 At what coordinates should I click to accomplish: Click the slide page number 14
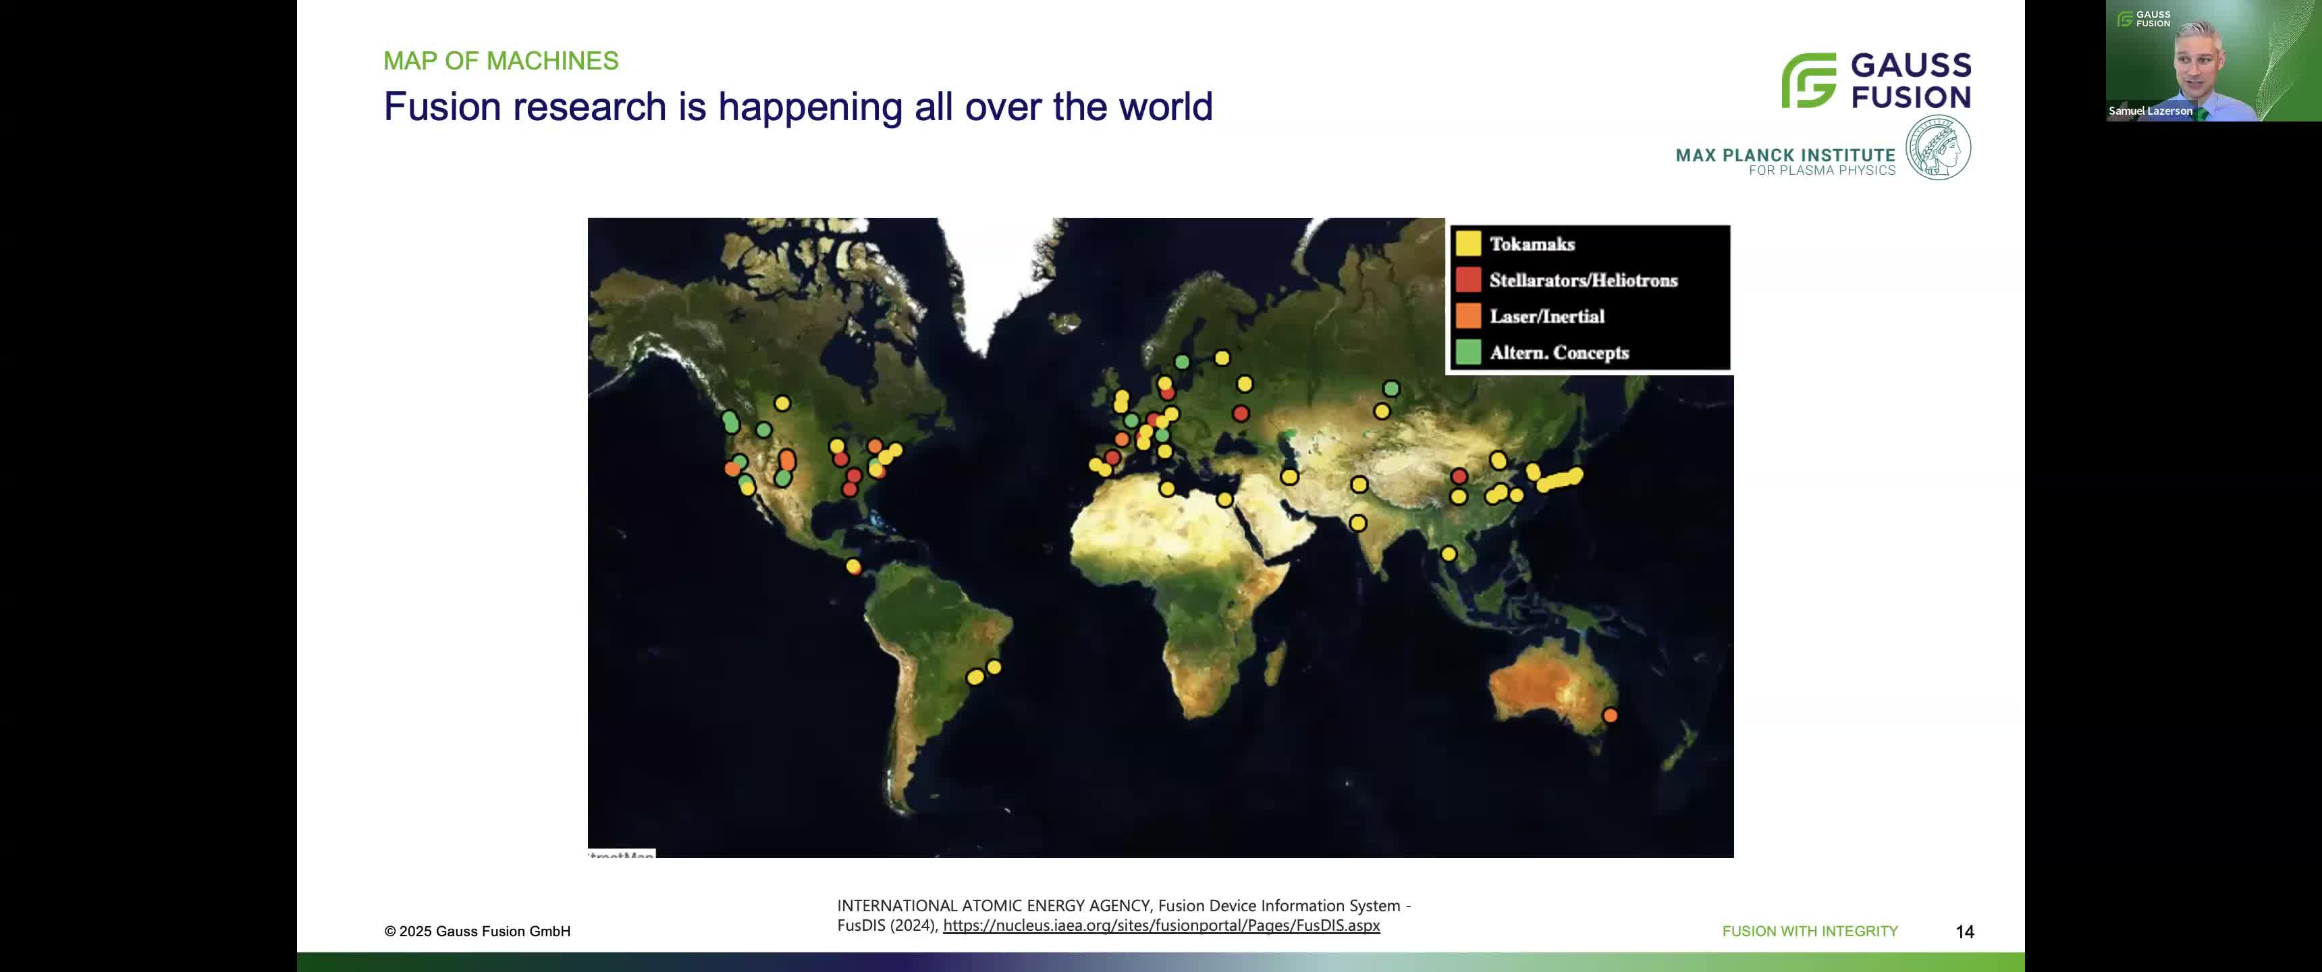coord(1965,932)
